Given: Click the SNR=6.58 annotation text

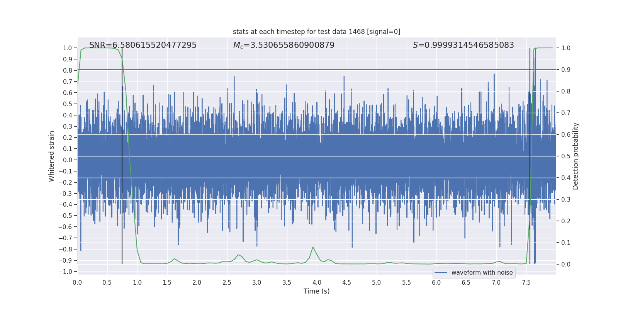Looking at the screenshot, I should click(143, 45).
